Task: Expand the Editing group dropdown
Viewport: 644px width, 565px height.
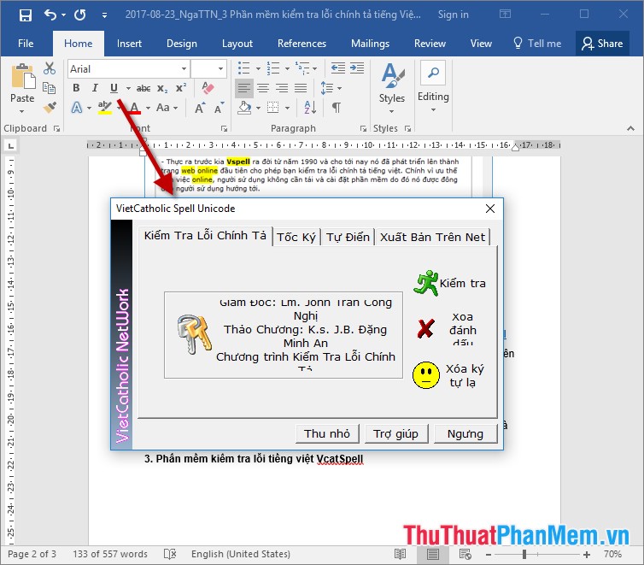Action: click(433, 109)
